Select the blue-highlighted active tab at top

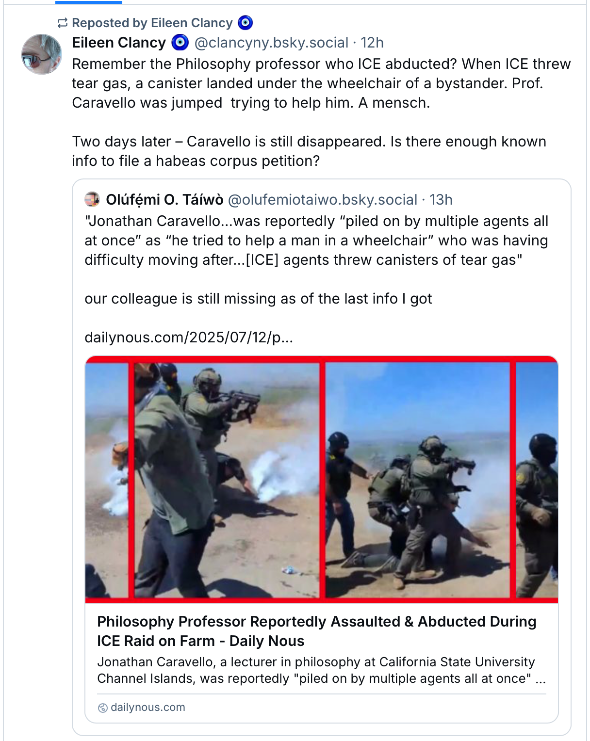(89, 2)
